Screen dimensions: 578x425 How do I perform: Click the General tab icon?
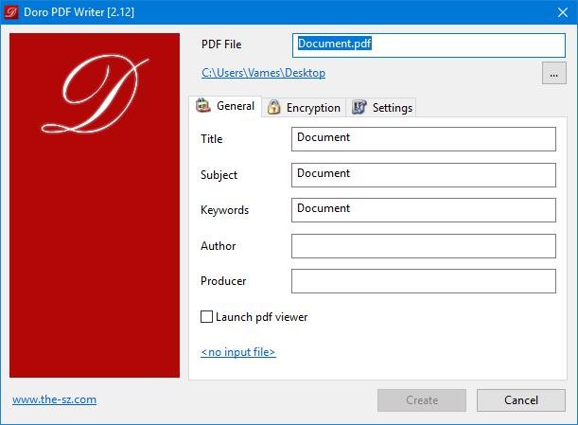[x=202, y=105]
